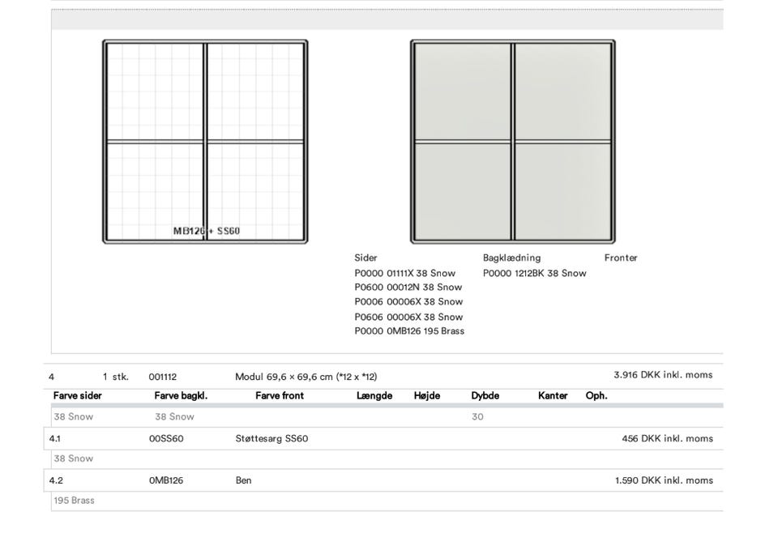This screenshot has width=778, height=533.
Task: Click the quantity "1 stk." in row 4
Action: [x=116, y=377]
